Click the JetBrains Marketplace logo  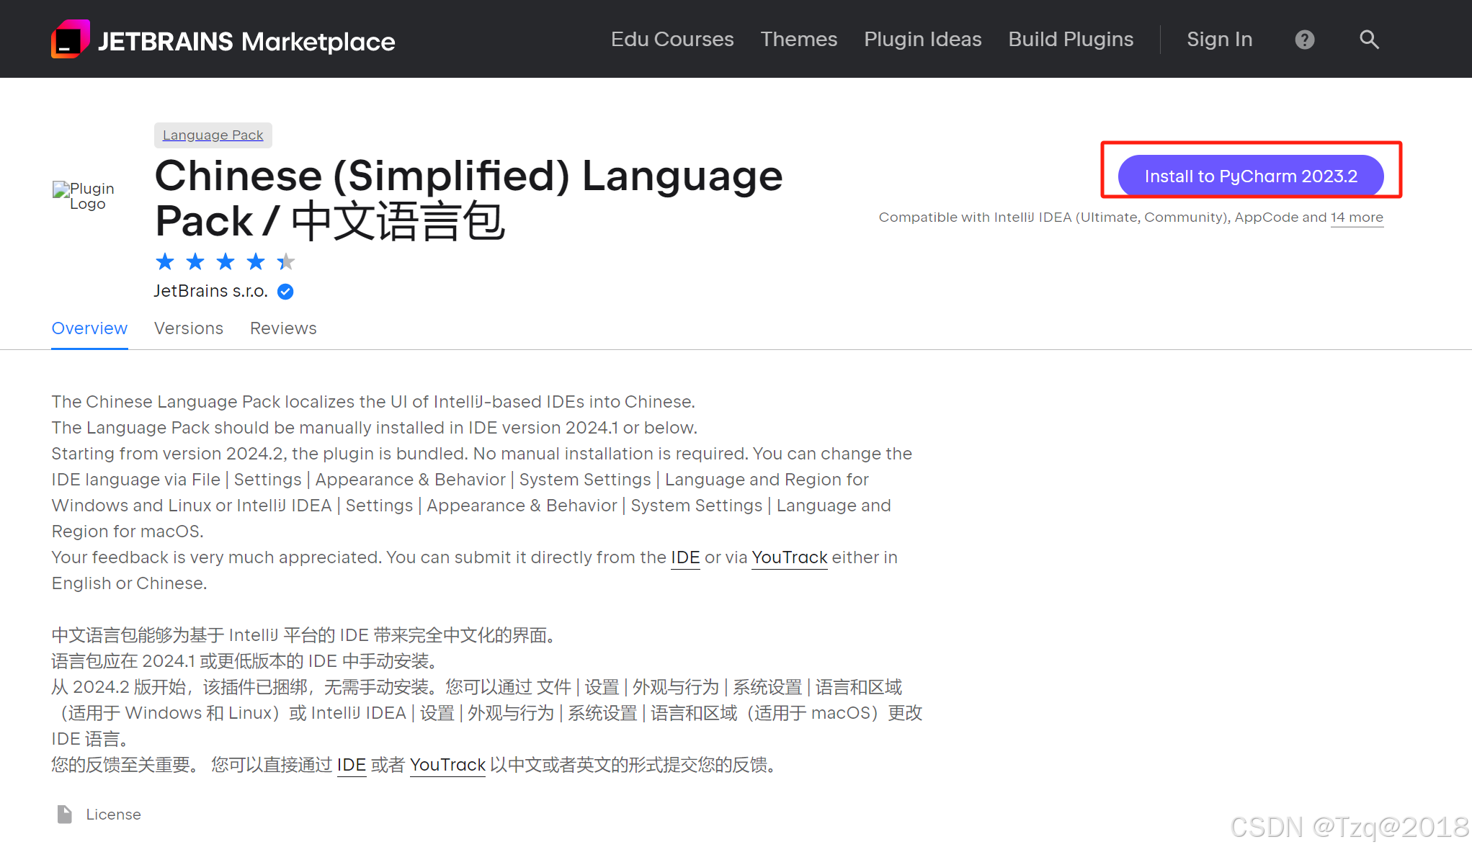click(223, 40)
